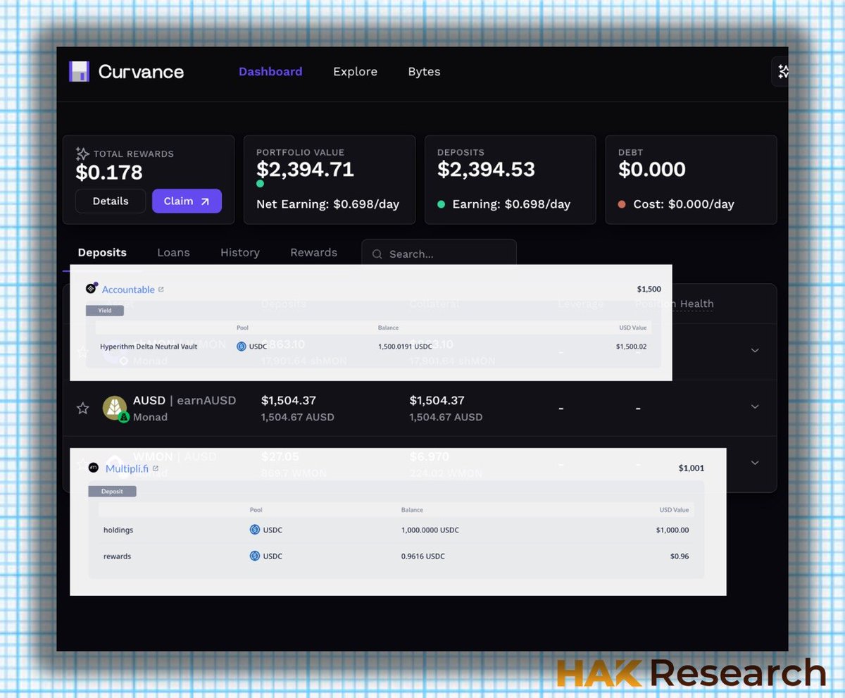Click the USDC icon in rewards row
Image resolution: width=845 pixels, height=698 pixels.
pos(255,556)
